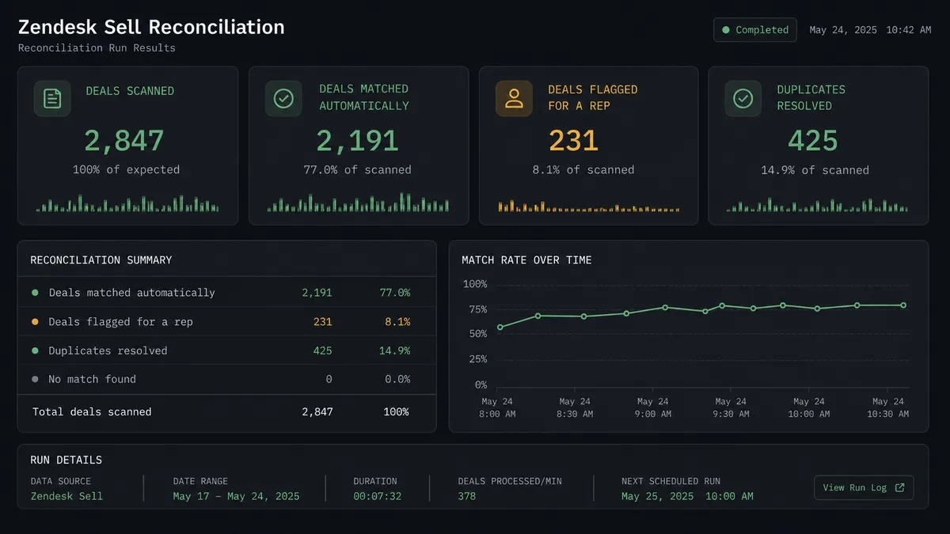This screenshot has width=950, height=534.
Task: Click the green dot in Completed badge
Action: 725,30
